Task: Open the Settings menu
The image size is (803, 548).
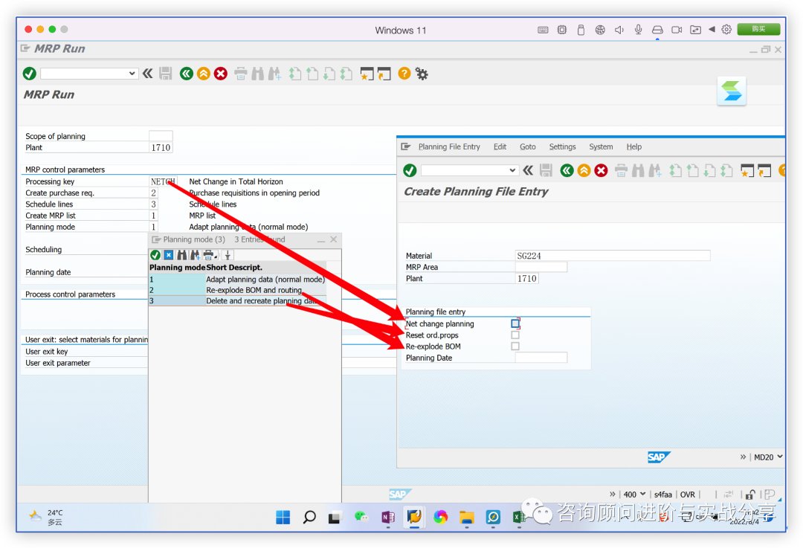Action: click(562, 146)
